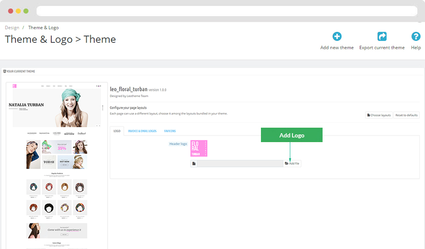Click the leo_floral_turban theme name
The image size is (425, 249).
pyautogui.click(x=128, y=90)
